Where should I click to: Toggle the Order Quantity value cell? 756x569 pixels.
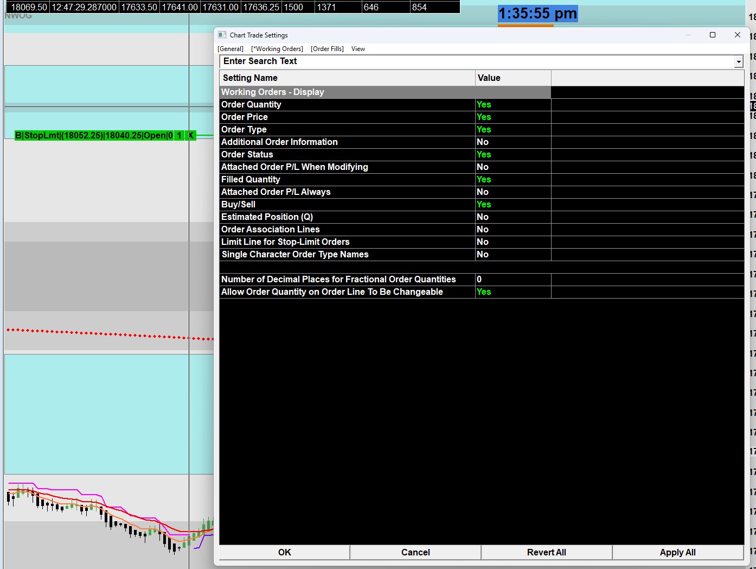513,105
